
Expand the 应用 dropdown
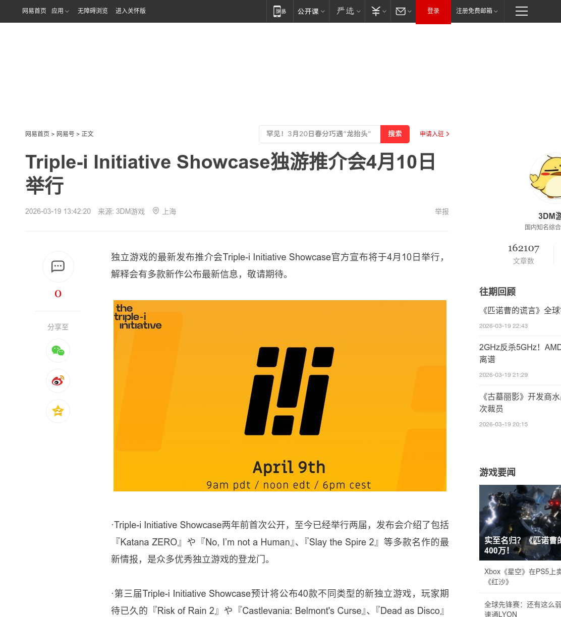[60, 11]
